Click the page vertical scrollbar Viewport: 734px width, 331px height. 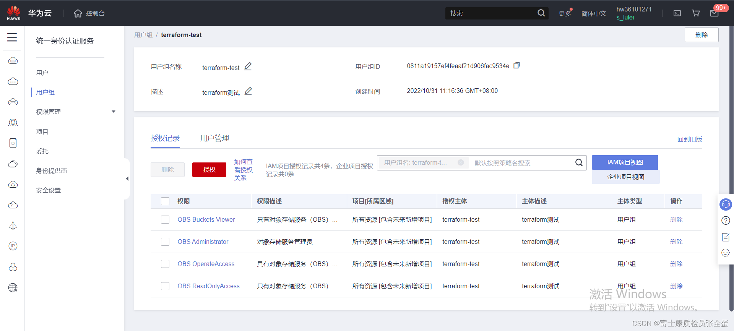point(732,168)
